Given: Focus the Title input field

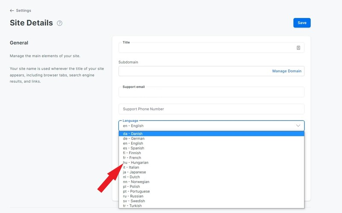Looking at the screenshot, I should (x=211, y=48).
